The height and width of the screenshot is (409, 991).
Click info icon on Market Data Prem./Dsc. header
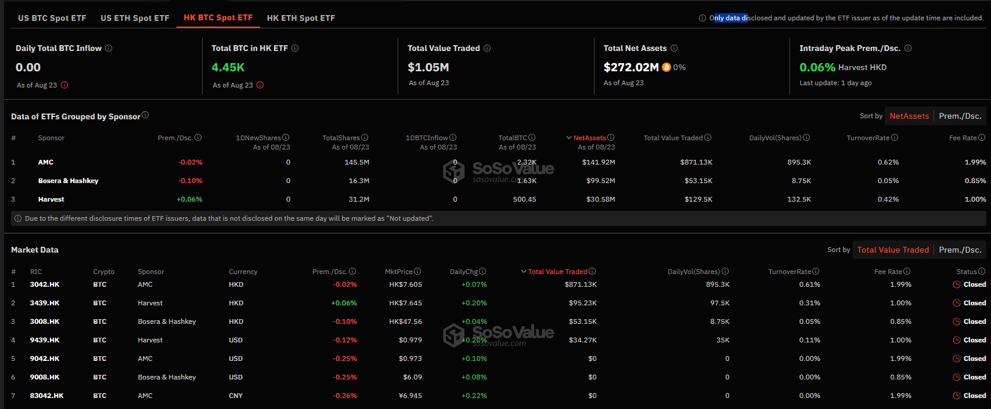point(352,271)
